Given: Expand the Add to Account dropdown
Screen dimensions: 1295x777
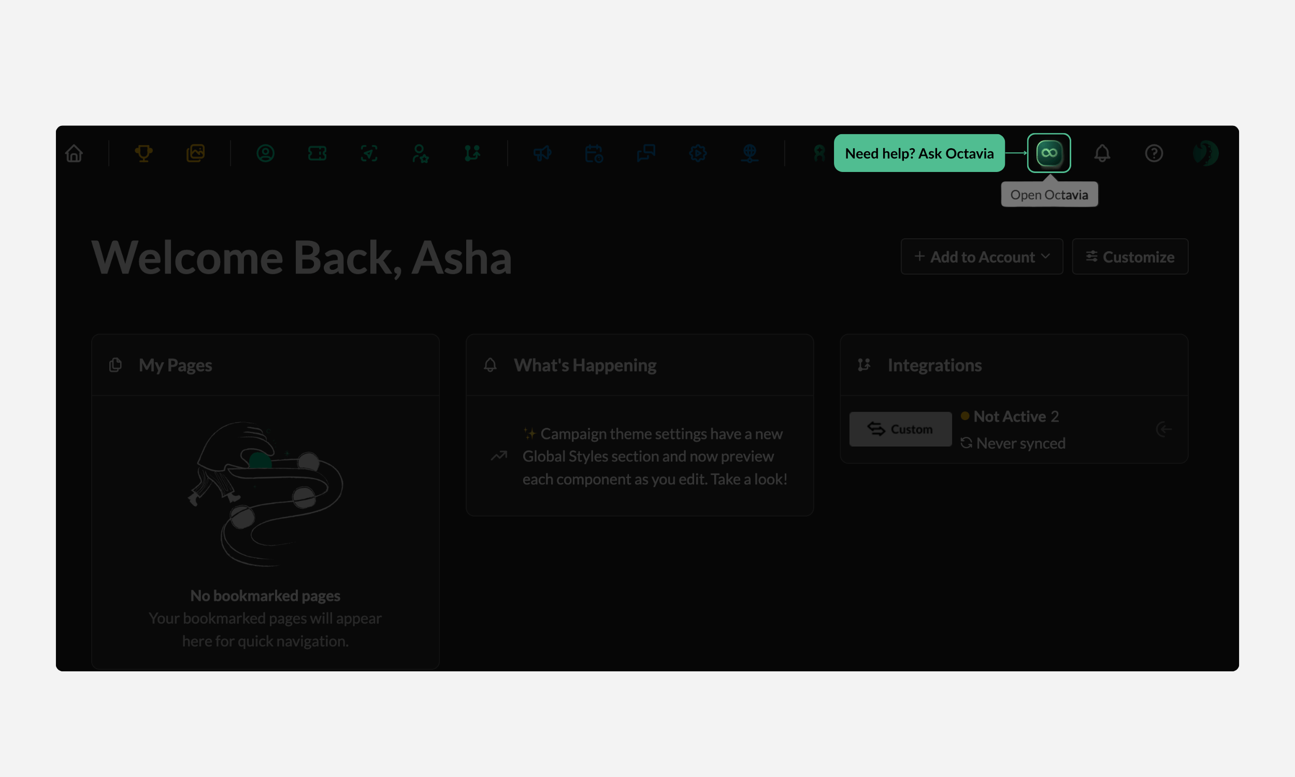Looking at the screenshot, I should [982, 256].
